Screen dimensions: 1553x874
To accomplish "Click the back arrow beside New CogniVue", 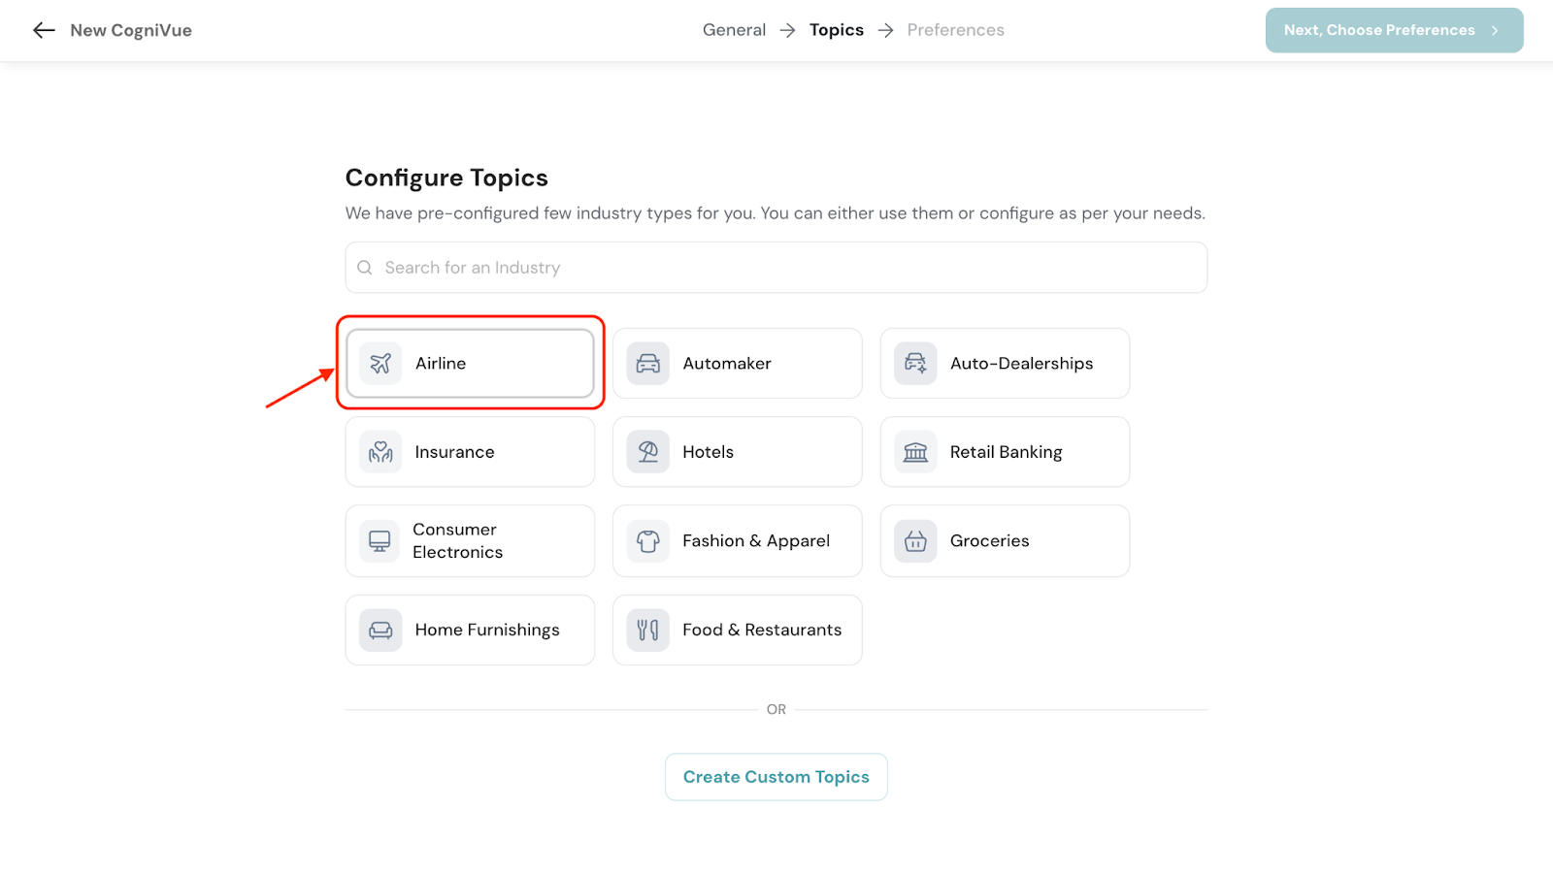I will point(44,30).
